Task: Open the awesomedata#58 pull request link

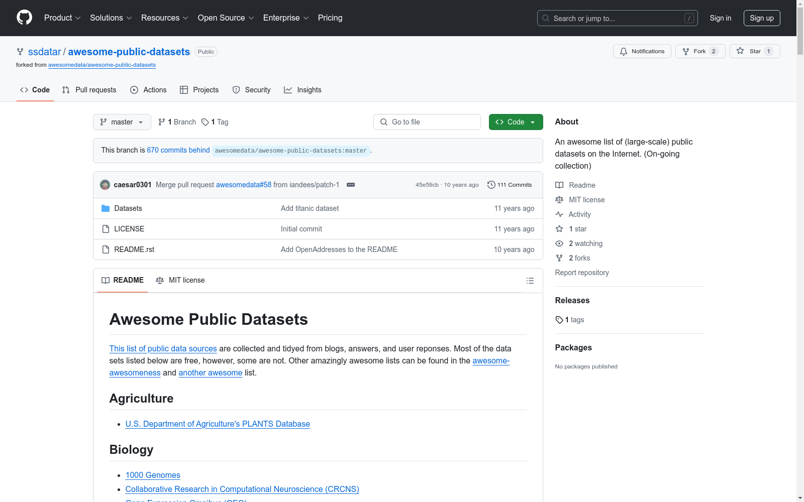Action: (x=244, y=185)
